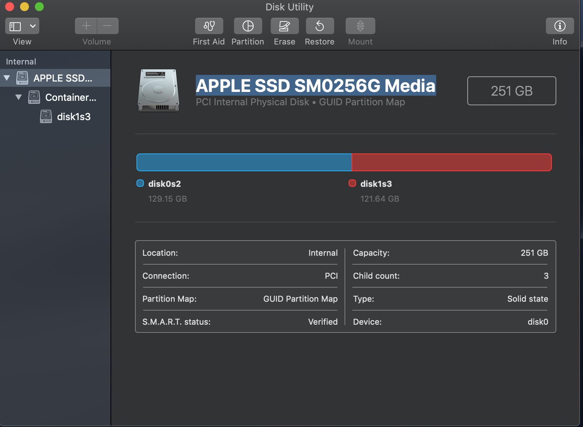583x427 pixels.
Task: Select APPLE SSD in the sidebar
Action: pyautogui.click(x=55, y=78)
